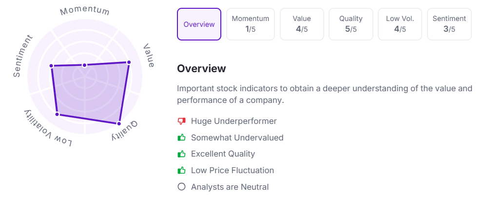
Task: Click the Momentum axis label on chart
Action: pos(85,10)
